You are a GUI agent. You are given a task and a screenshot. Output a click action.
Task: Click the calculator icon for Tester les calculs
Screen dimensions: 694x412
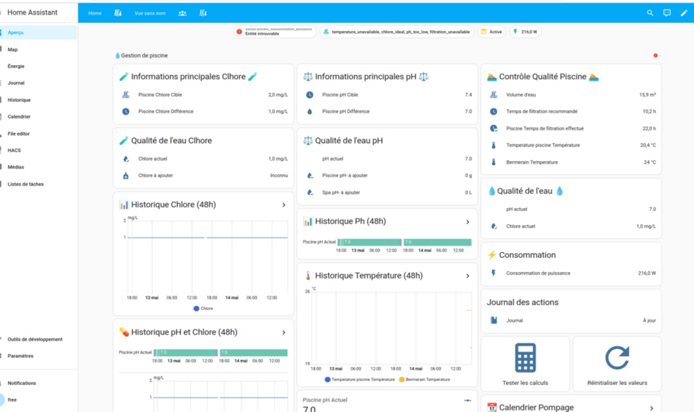[x=525, y=358]
